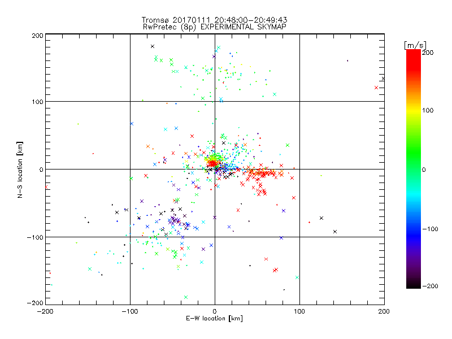Click the colorbar's "-200" label at bottom
The height and width of the screenshot is (339, 452).
point(430,286)
